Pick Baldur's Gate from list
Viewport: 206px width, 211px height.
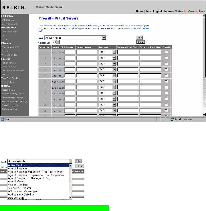pos(38,198)
